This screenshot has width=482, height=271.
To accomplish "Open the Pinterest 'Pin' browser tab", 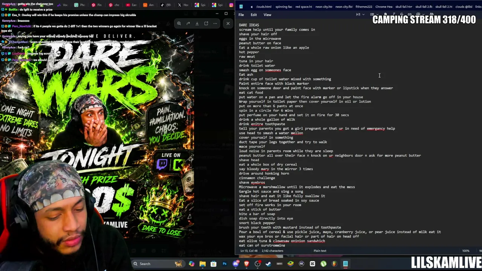I will 96,5.
